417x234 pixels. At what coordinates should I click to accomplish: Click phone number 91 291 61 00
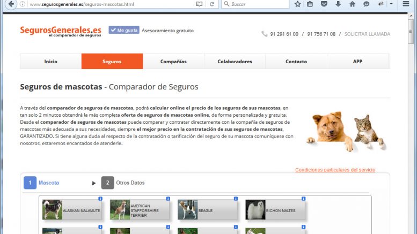point(284,34)
